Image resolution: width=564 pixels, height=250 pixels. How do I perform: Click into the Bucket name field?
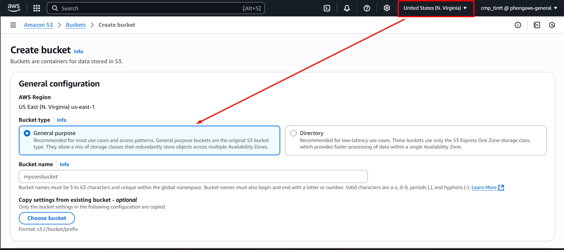pos(193,176)
